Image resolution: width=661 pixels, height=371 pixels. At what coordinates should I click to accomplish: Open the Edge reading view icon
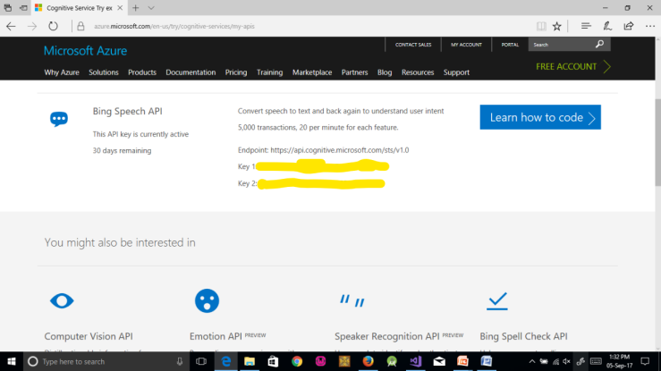tap(540, 26)
